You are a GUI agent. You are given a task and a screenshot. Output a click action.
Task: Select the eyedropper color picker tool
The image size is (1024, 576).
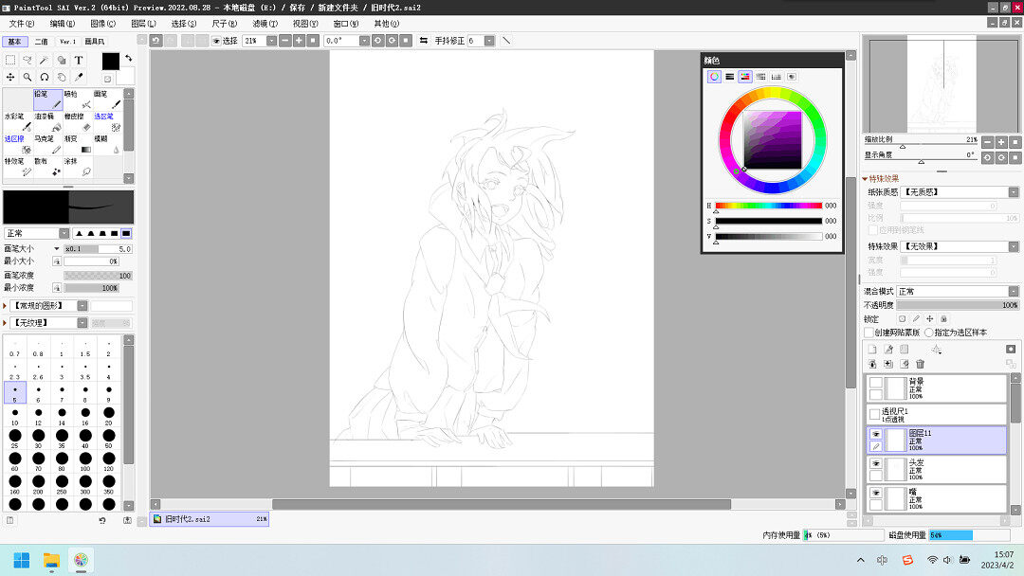(79, 77)
